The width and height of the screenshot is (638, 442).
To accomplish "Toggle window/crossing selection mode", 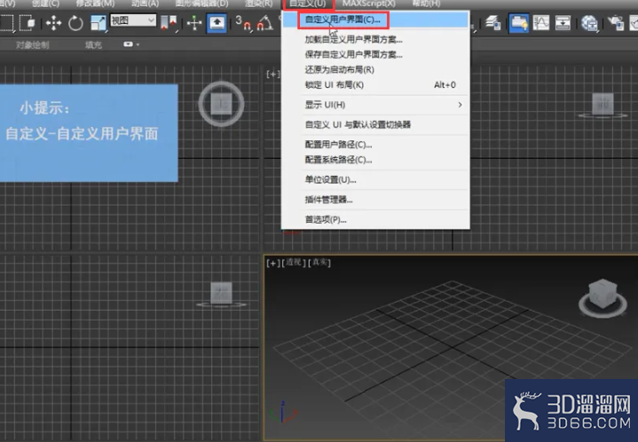I will pyautogui.click(x=28, y=23).
